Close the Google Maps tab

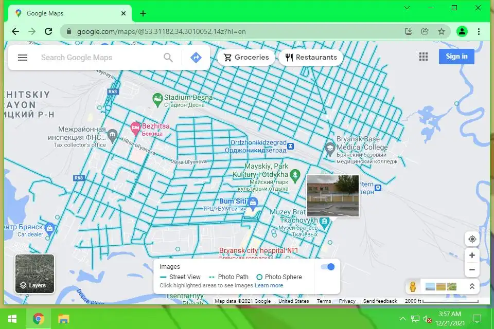tap(123, 13)
